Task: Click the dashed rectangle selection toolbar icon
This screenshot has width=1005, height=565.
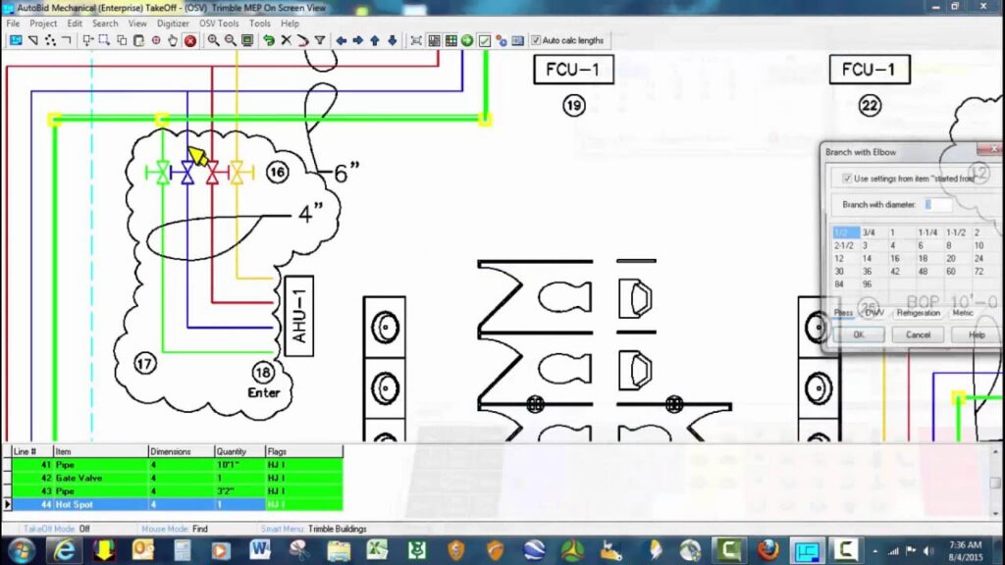Action: coord(104,40)
